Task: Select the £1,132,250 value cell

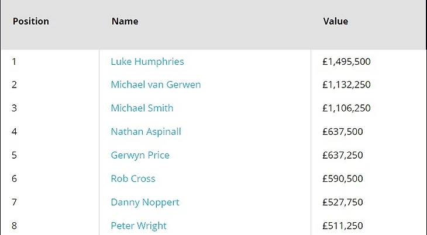Action: [346, 85]
